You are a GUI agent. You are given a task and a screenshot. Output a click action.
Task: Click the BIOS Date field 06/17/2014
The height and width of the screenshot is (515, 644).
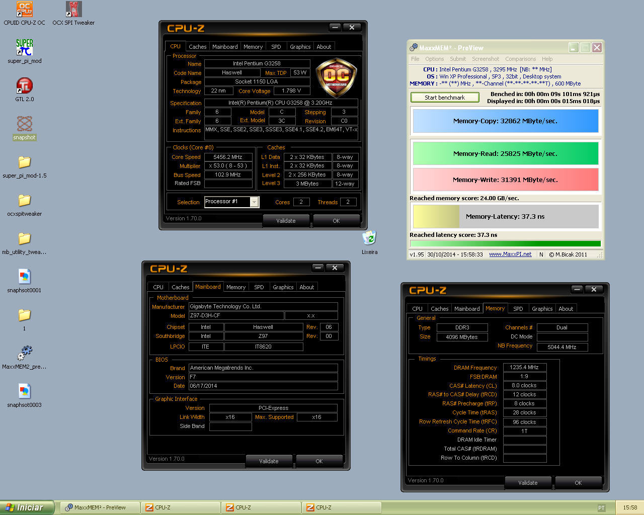[263, 386]
